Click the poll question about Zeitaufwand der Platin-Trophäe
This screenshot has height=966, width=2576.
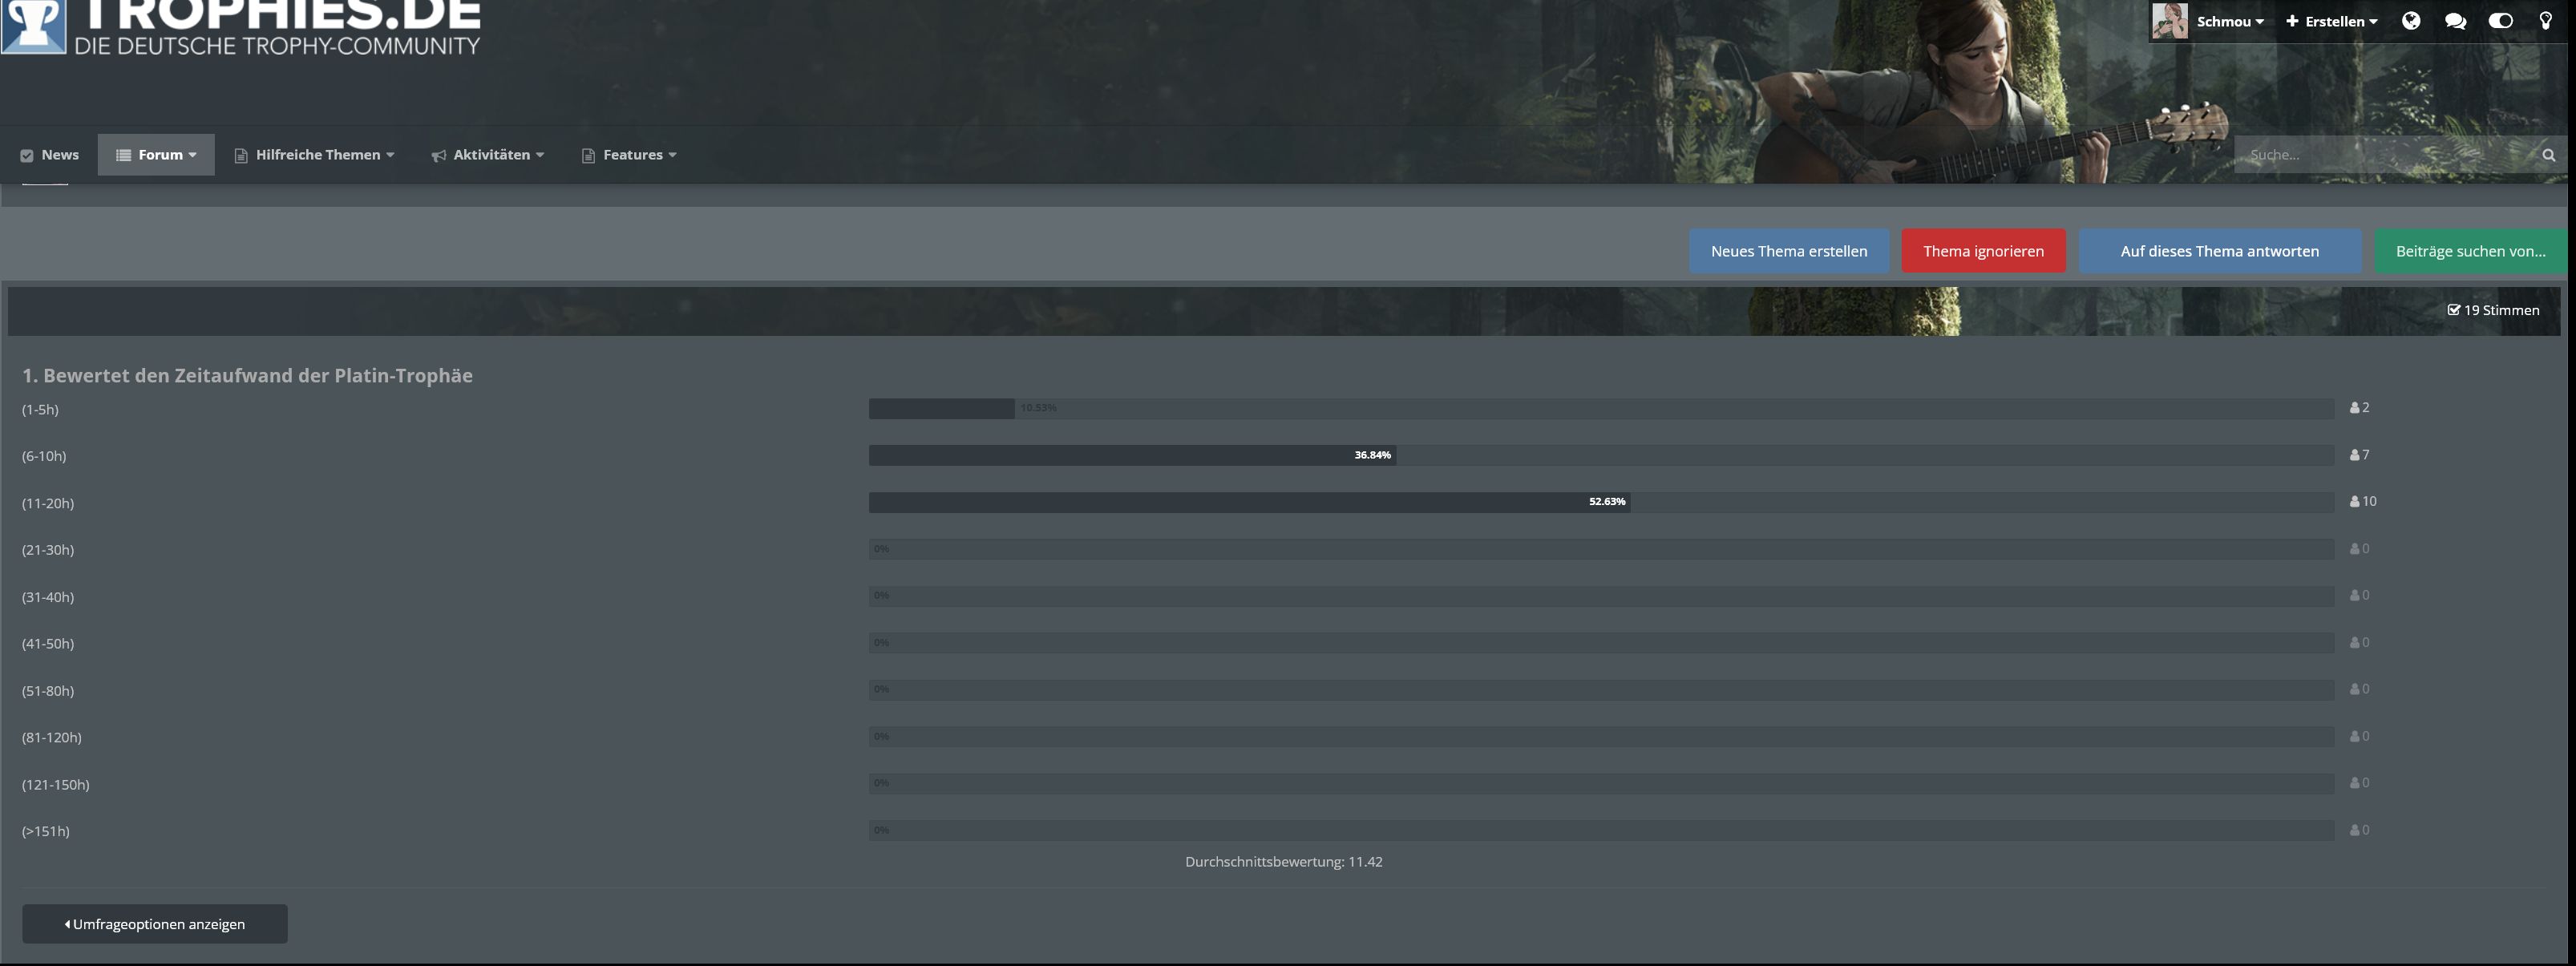247,375
